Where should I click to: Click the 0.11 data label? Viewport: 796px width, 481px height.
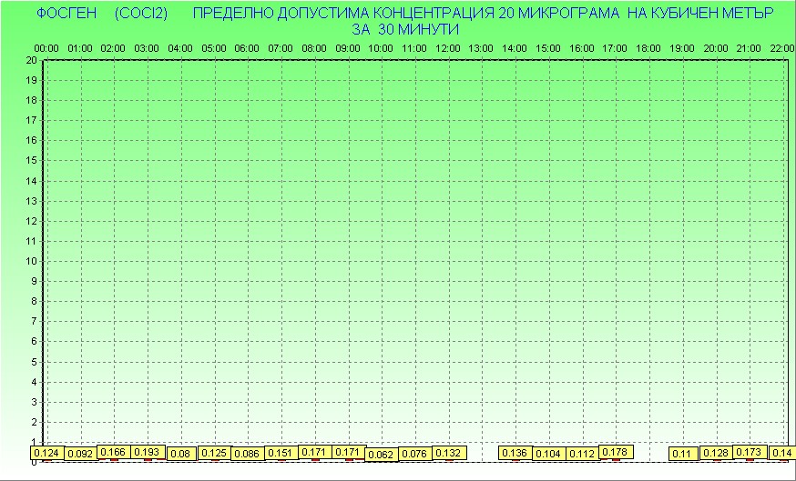pos(682,454)
